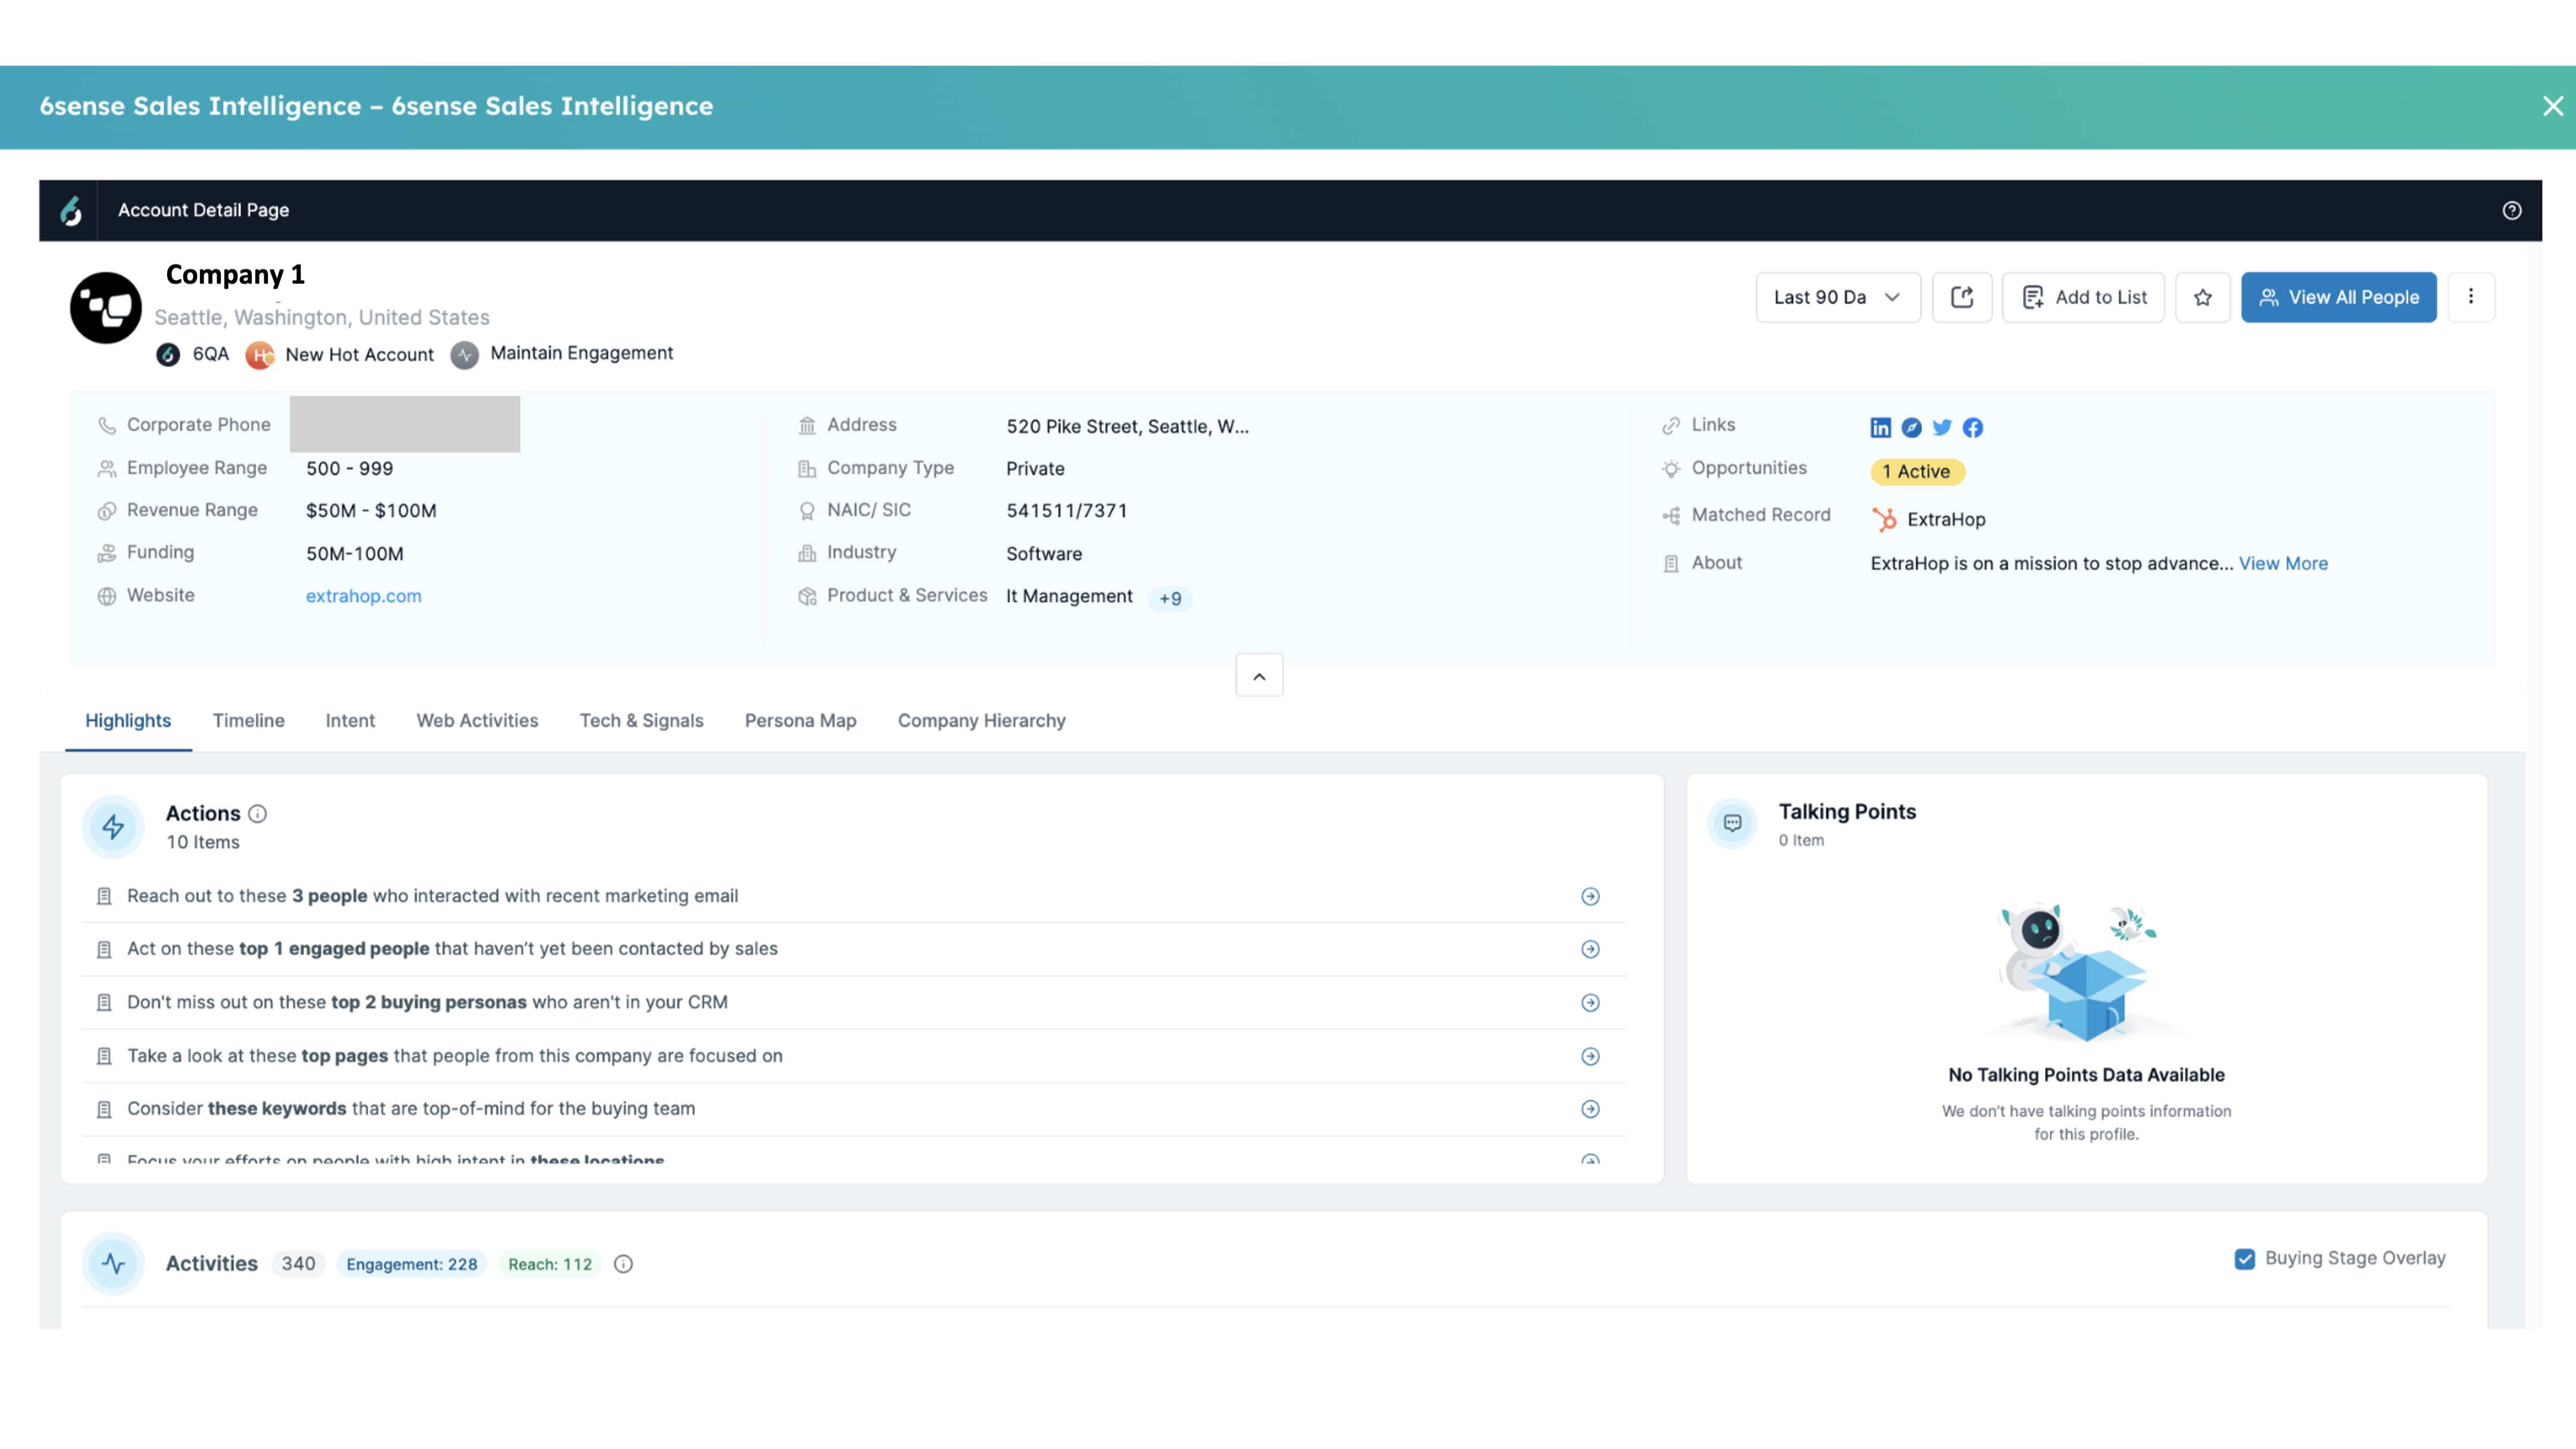Click the share/export icon button

click(x=1962, y=297)
